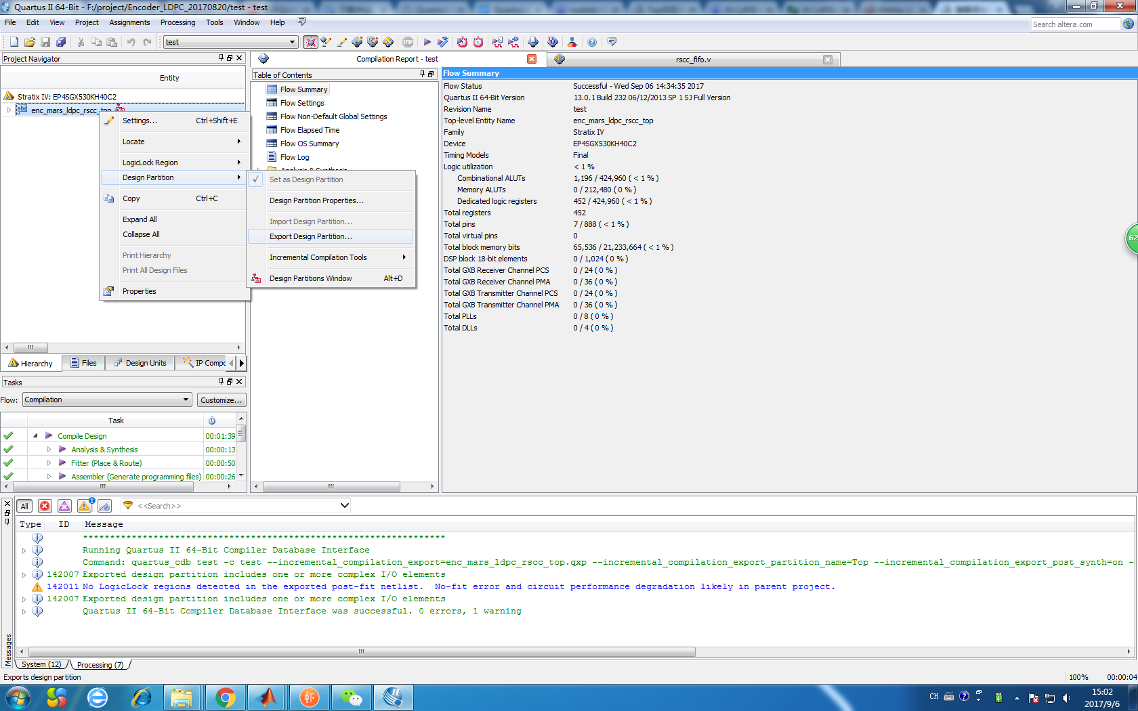Open Windows Start menu
Viewport: 1138px width, 711px height.
18,697
